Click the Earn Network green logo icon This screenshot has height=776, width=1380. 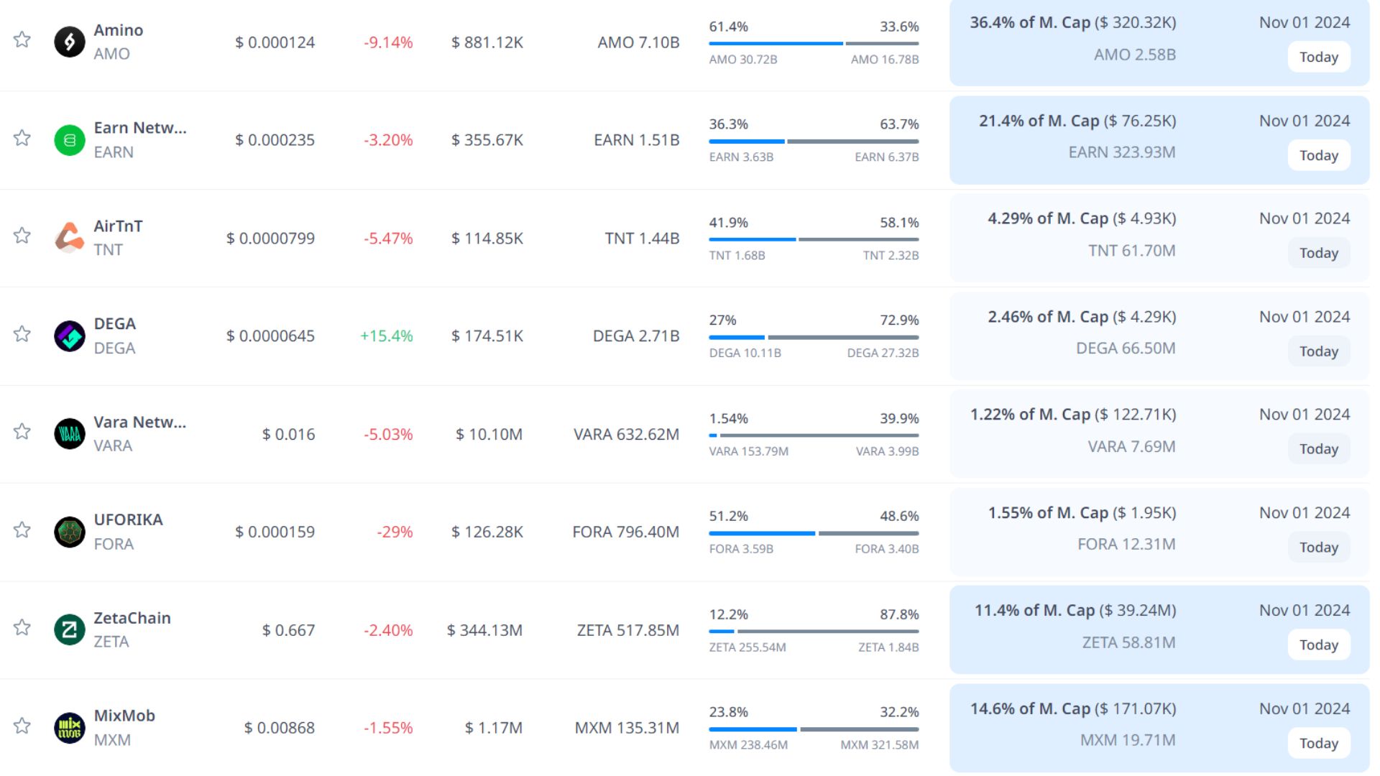70,140
